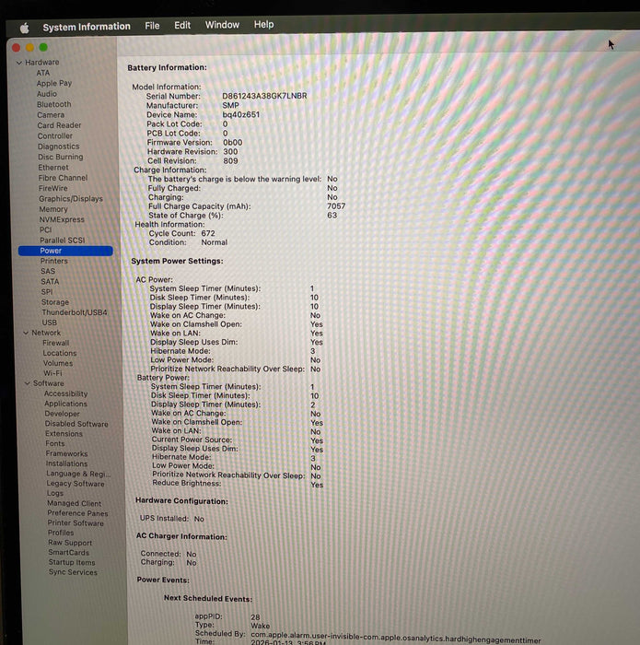Image resolution: width=640 pixels, height=645 pixels.
Task: Select Developer under Software
Action: click(62, 415)
